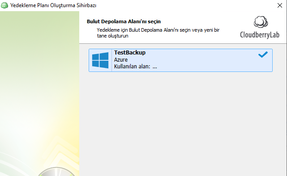Screen dimensions: 287x176
Task: Click the 'Yedekleme Planı Oluşturma Sihirbazı' title
Action: pyautogui.click(x=53, y=5)
